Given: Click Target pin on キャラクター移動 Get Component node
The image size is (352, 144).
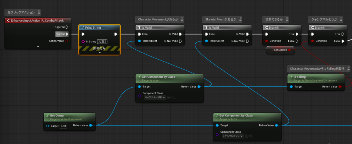Looking at the screenshot, I should click(140, 86).
